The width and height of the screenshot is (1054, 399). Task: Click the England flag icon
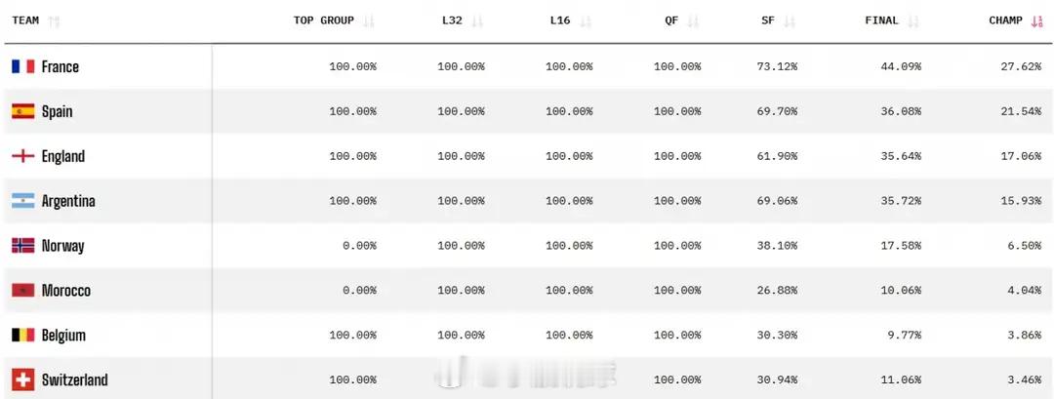tap(22, 156)
